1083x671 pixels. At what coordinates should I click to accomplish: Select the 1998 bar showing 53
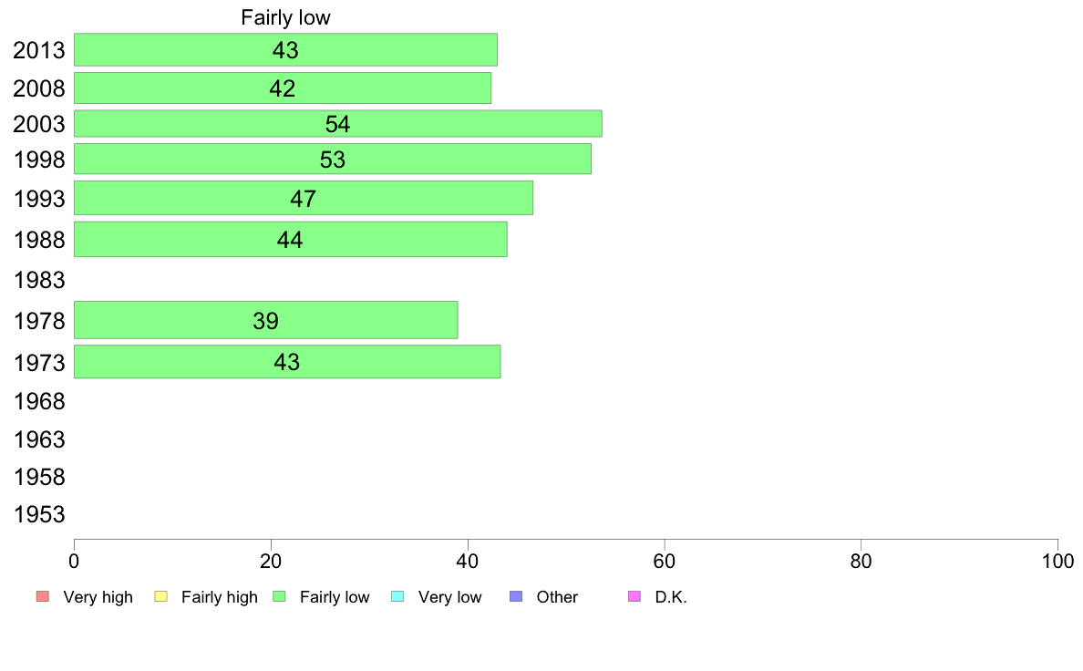tap(332, 159)
